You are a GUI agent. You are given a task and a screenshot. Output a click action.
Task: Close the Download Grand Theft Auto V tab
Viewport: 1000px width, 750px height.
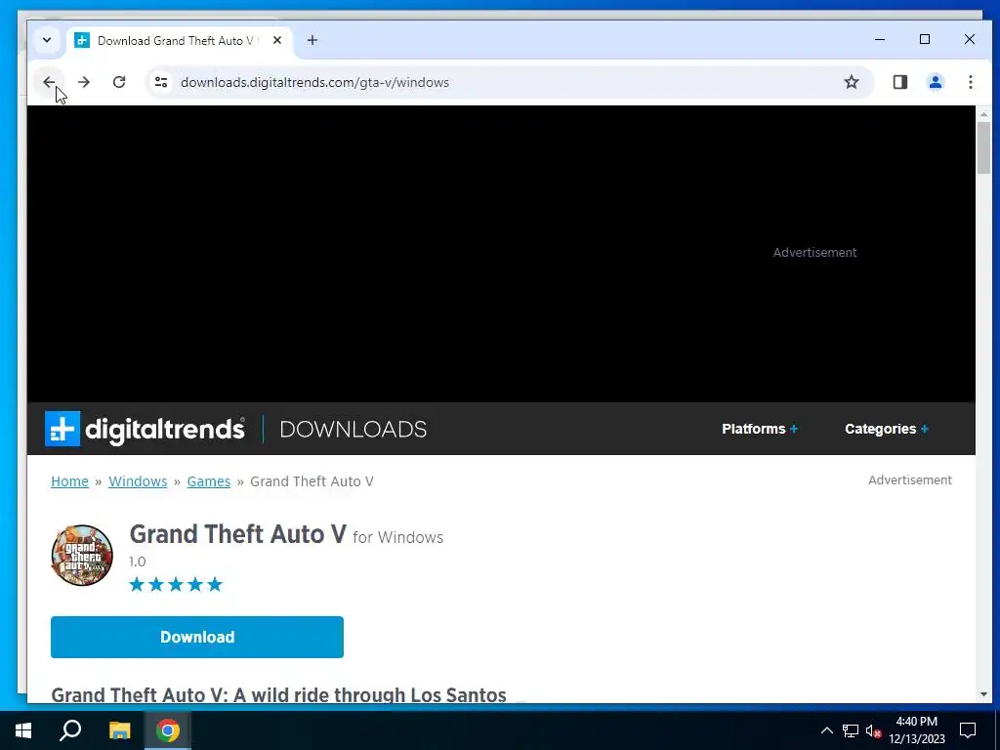coord(276,40)
